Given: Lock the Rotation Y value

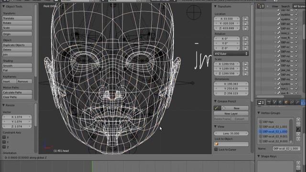Looking at the screenshot, I should [245, 43].
